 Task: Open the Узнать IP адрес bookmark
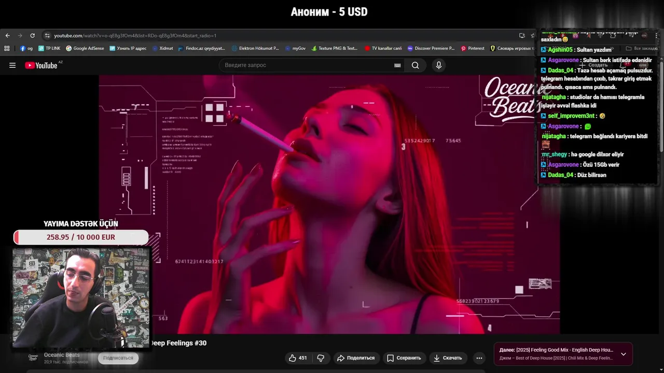pos(128,48)
